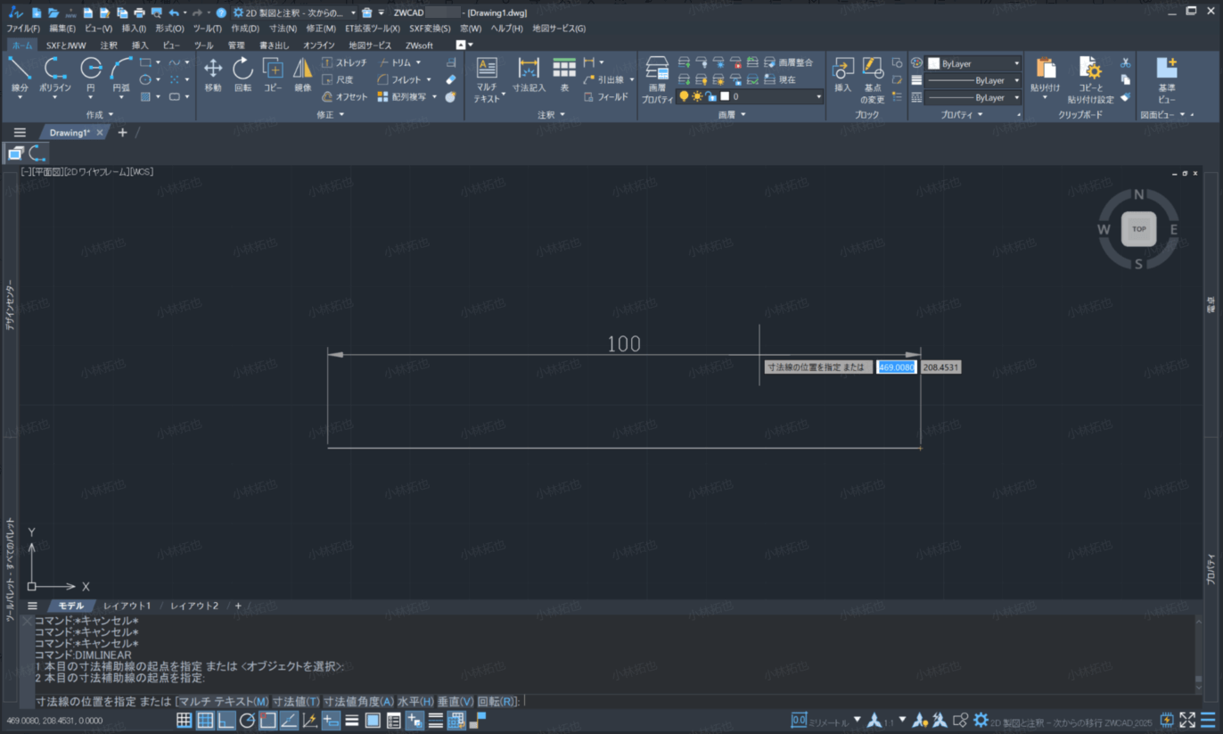Open コピーと貼り付け設定 (Copy and paste settings)

tap(1090, 79)
